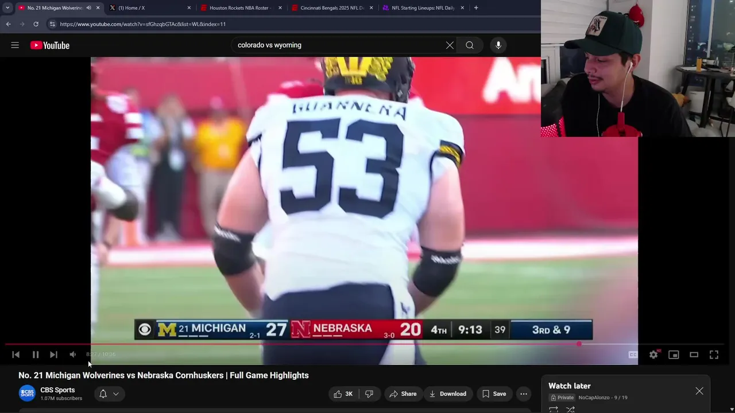Switch to NFL Starting Lineups tab
Screen dimensions: 735x413
coord(423,8)
